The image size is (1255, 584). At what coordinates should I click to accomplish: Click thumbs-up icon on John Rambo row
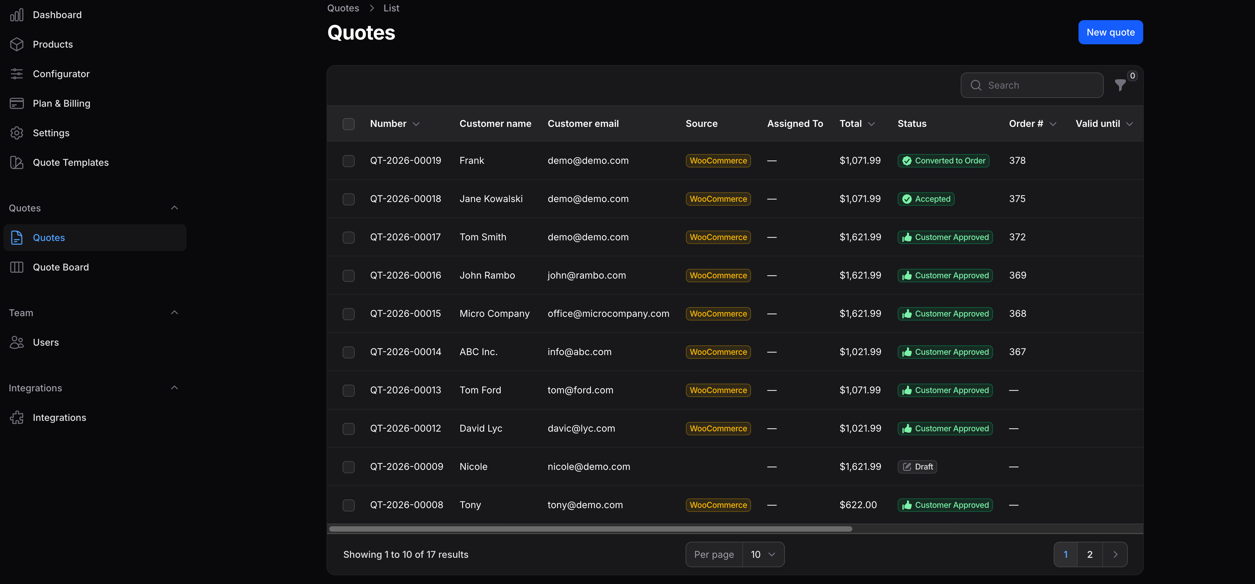click(907, 276)
